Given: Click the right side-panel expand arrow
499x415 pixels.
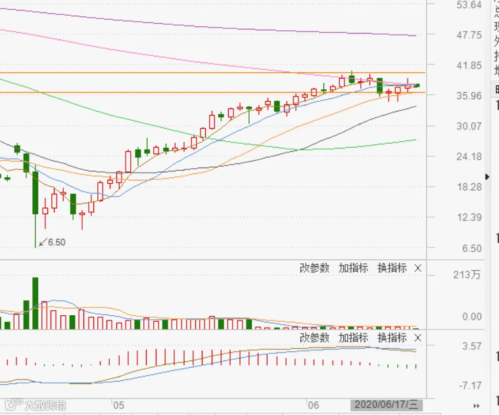Looking at the screenshot, I should pyautogui.click(x=487, y=177).
